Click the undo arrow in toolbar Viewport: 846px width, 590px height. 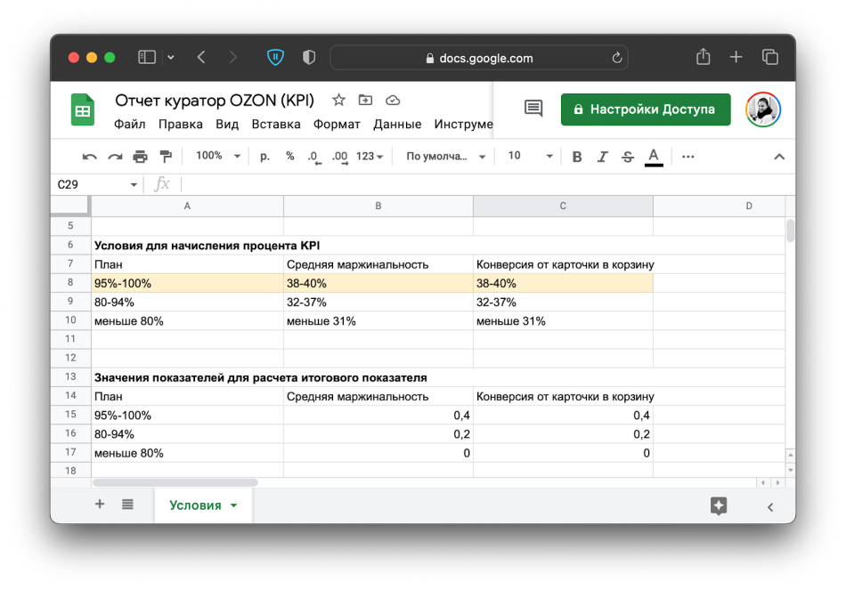click(89, 157)
